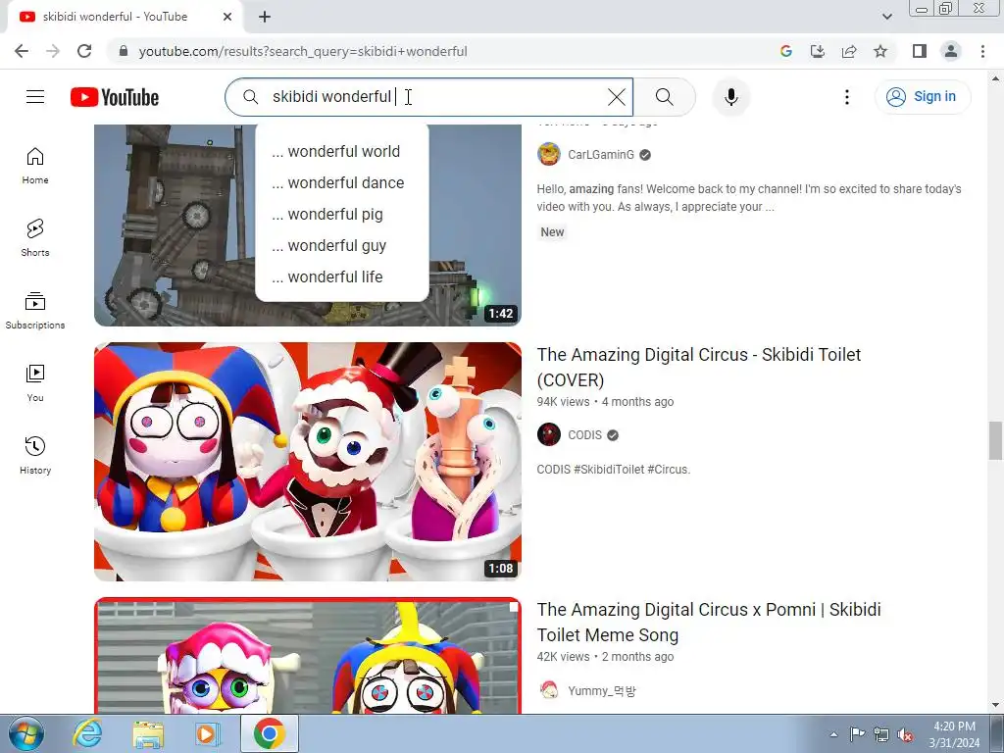Open the YouTube hamburger guide menu
The height and width of the screenshot is (753, 1004).
(x=35, y=97)
